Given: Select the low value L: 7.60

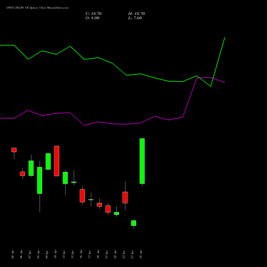Looking at the screenshot, I should pyautogui.click(x=135, y=18).
